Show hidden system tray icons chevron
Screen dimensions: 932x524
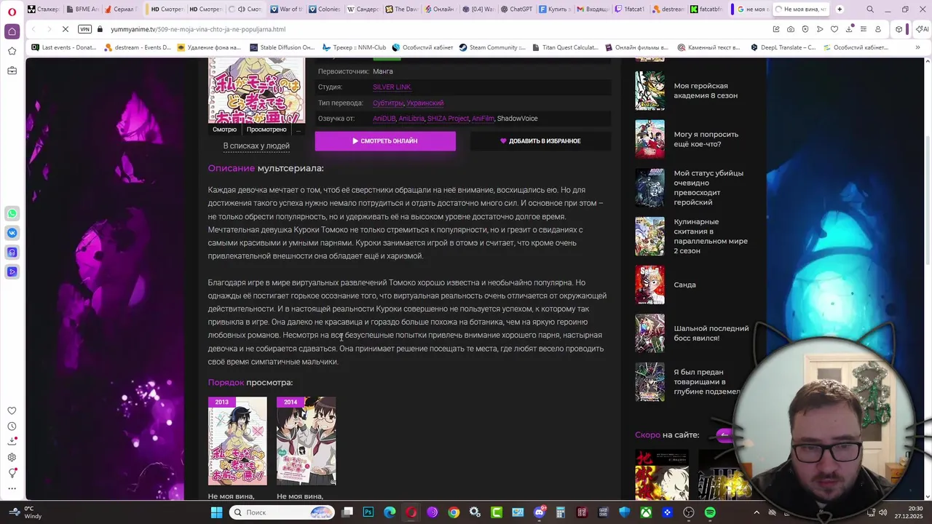pyautogui.click(x=756, y=512)
